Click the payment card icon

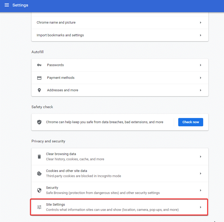pyautogui.click(x=39, y=78)
